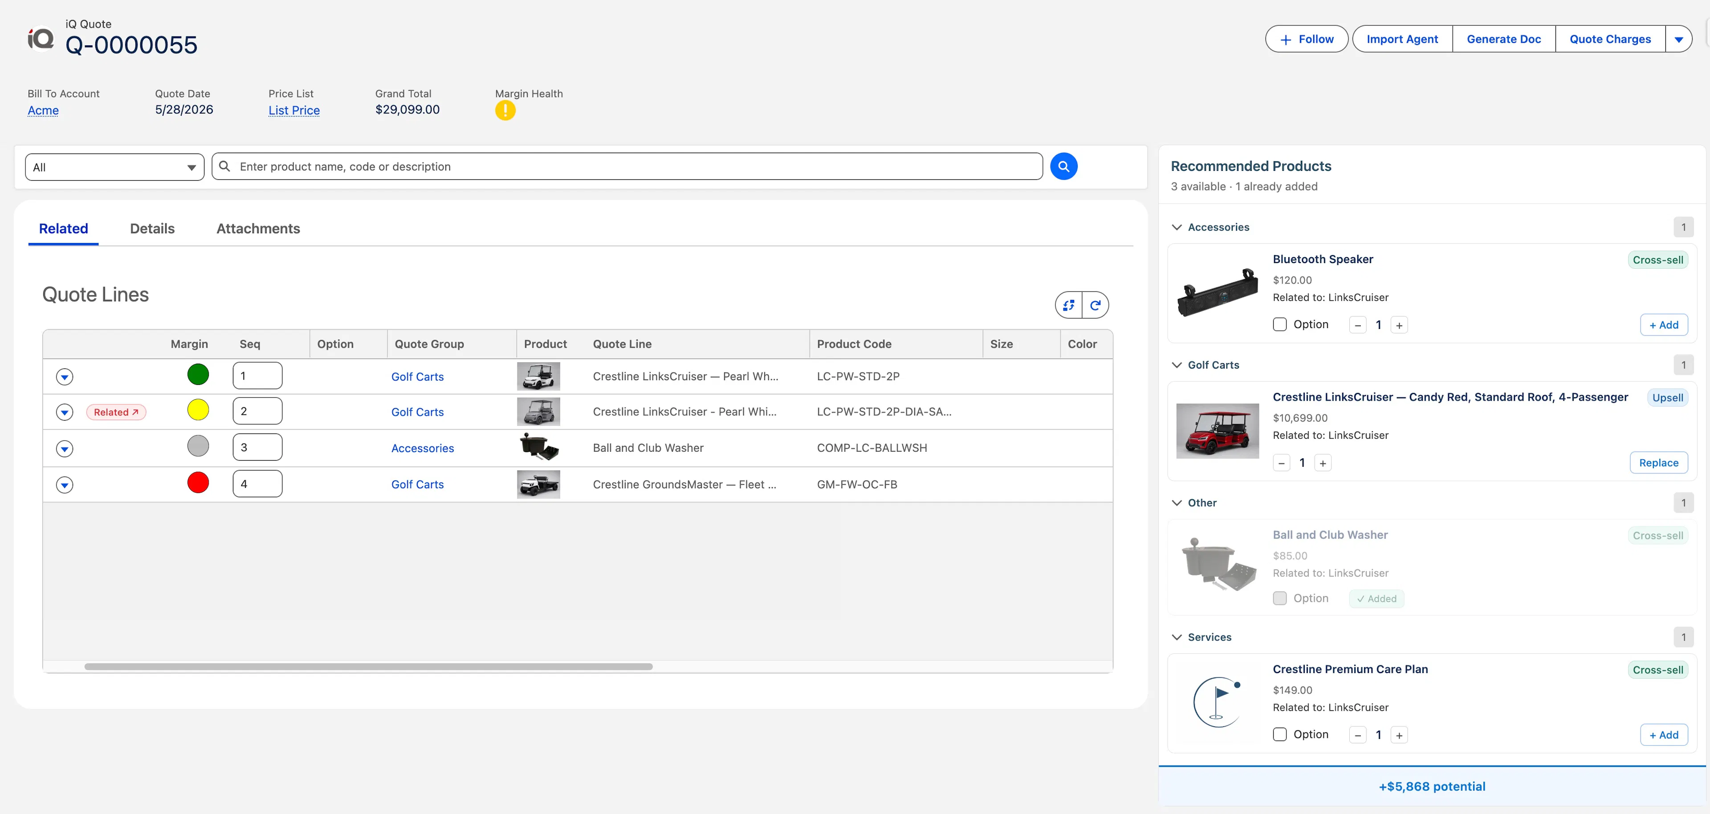Collapse the Accessories recommendations section
This screenshot has height=814, width=1710.
[1177, 227]
